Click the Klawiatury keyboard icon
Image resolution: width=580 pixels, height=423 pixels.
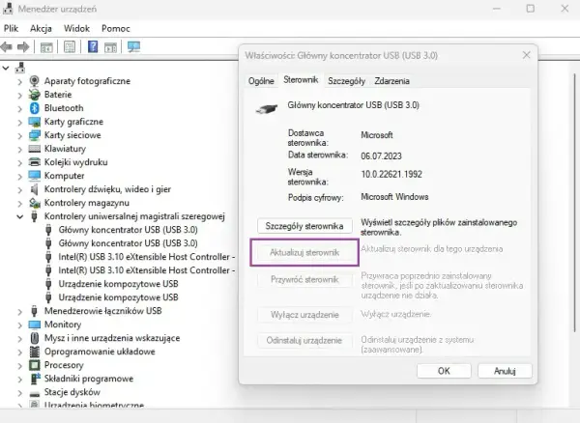tap(35, 149)
